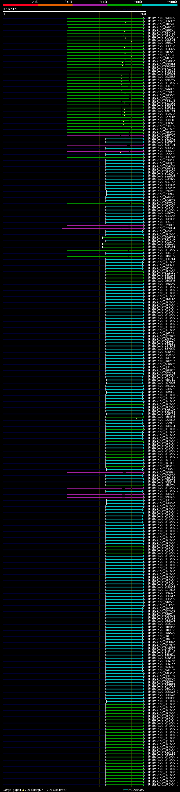Viewport: 180px width, 792px height.
Task: Open hit UniRef100_B9N365
Action: pyautogui.click(x=161, y=21)
